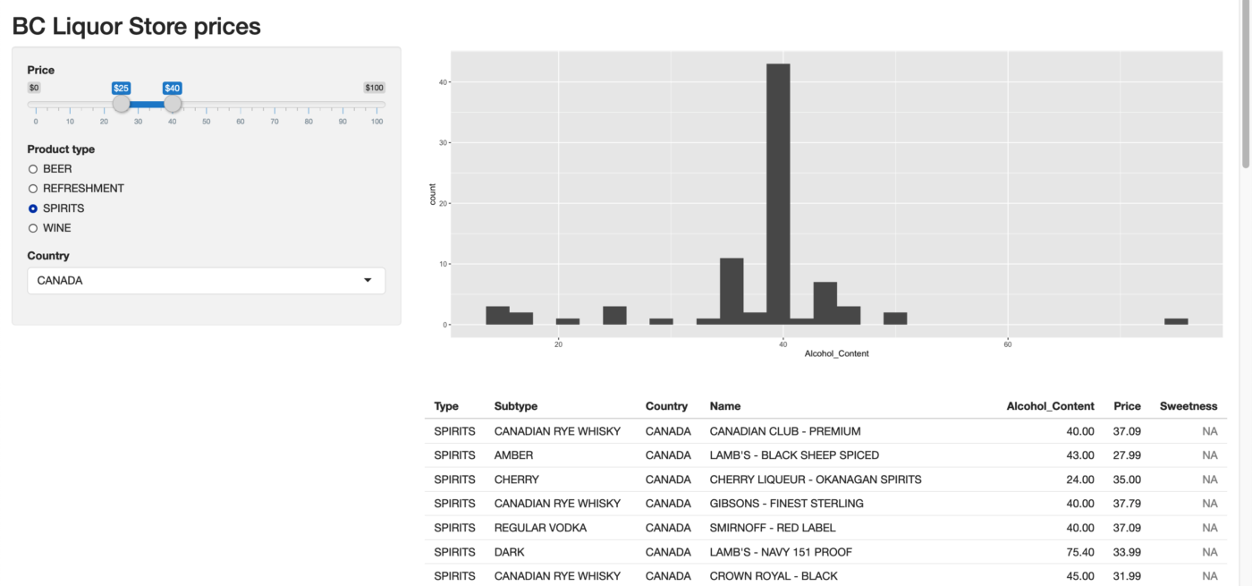
Task: Click the LAMB'S - NAVY 151 PROOF row
Action: pos(780,552)
